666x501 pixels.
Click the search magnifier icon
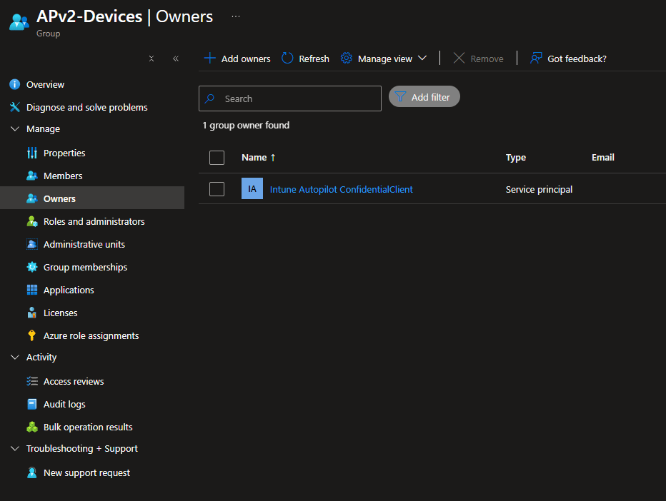pyautogui.click(x=209, y=98)
